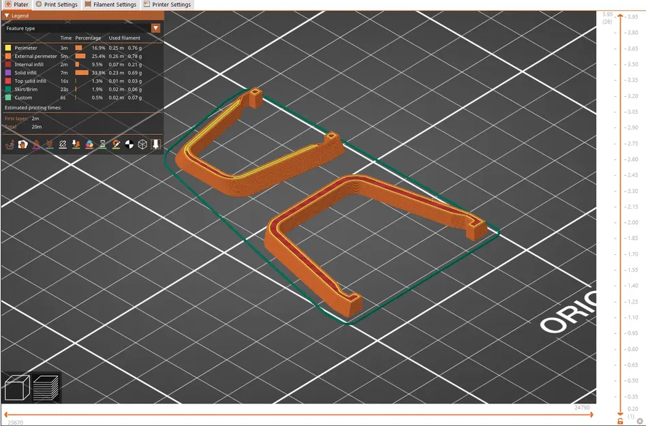Screen dimensions: 646x426
Task: Toggle Retractions visibility icon
Action: [36, 144]
